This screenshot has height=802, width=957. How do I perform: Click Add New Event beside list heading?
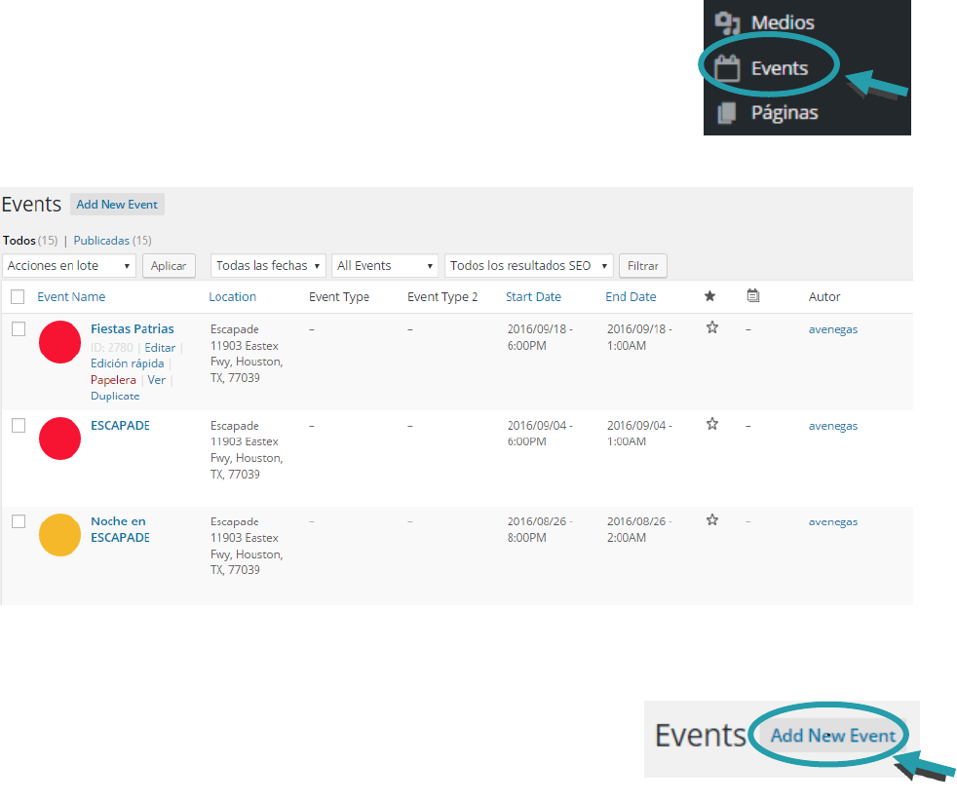pyautogui.click(x=117, y=205)
